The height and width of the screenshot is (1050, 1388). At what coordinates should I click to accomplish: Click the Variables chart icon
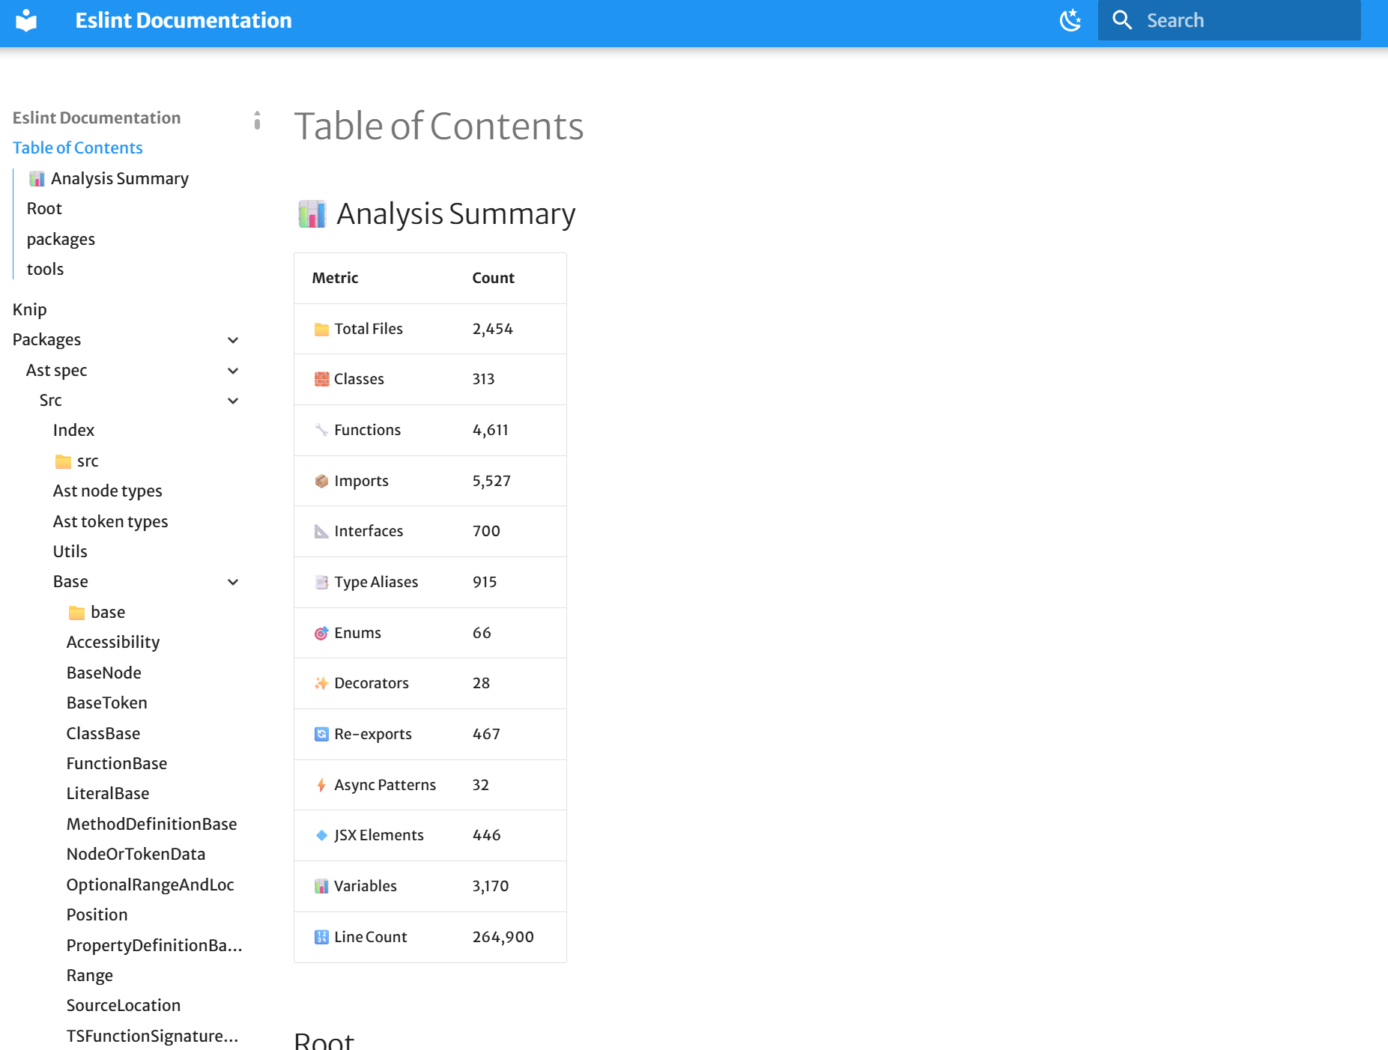pos(321,887)
